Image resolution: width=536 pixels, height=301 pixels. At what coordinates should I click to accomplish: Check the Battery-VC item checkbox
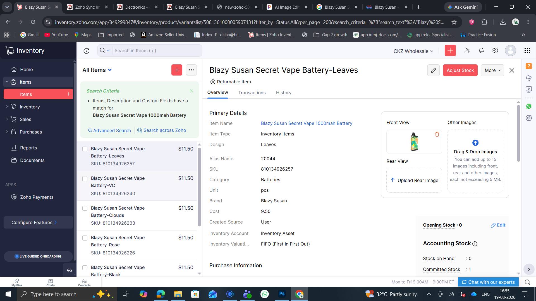tap(85, 179)
